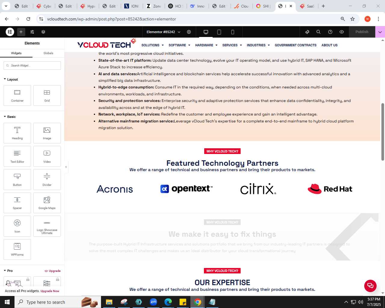Collapse the elements panel with arrow handle

point(66,167)
